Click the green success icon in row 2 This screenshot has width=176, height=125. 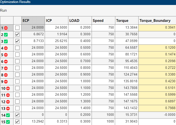6,35
